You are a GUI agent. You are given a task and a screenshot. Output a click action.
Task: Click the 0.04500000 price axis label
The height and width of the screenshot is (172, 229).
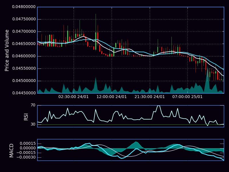tap(24, 81)
